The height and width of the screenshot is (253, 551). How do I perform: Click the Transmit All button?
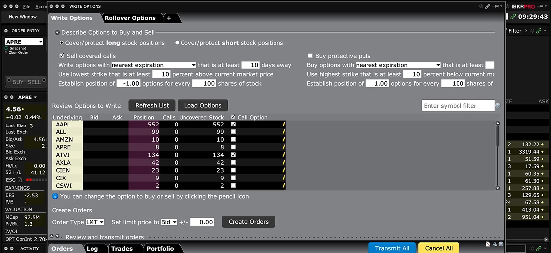tap(392, 248)
